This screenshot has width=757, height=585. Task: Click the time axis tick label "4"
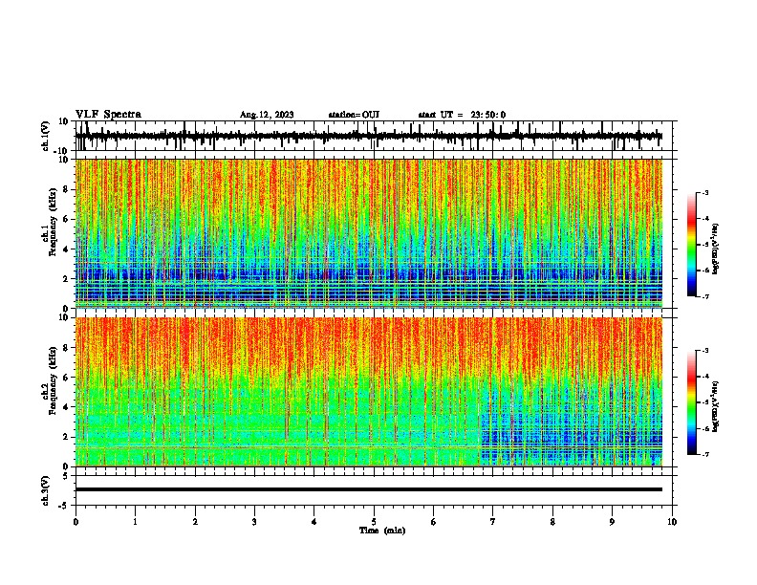[x=314, y=522]
